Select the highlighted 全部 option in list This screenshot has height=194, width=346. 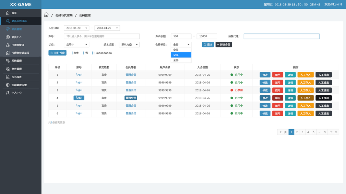(x=181, y=55)
